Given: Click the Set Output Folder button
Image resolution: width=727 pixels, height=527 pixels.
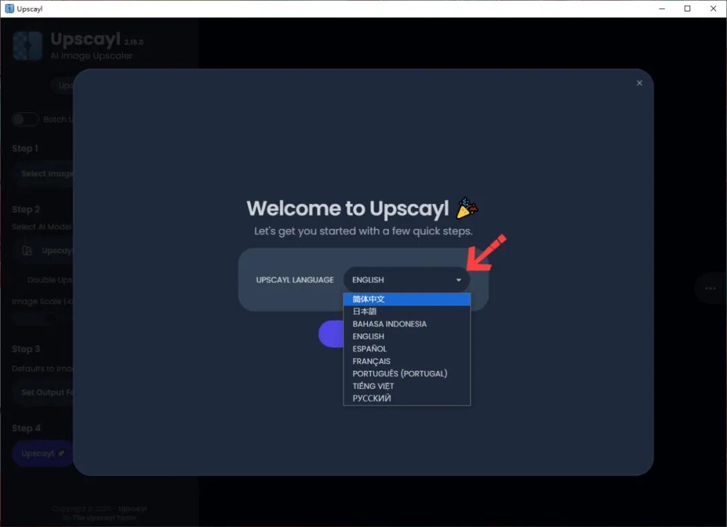Looking at the screenshot, I should 44,392.
